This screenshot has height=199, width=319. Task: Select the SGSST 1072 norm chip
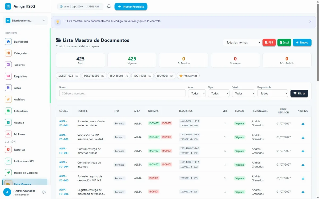point(68,76)
